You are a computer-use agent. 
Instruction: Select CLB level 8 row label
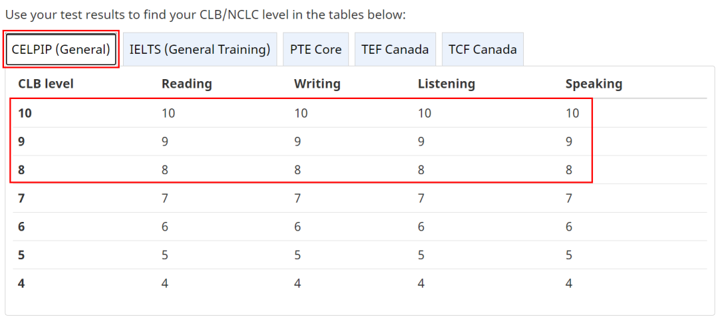pos(21,169)
